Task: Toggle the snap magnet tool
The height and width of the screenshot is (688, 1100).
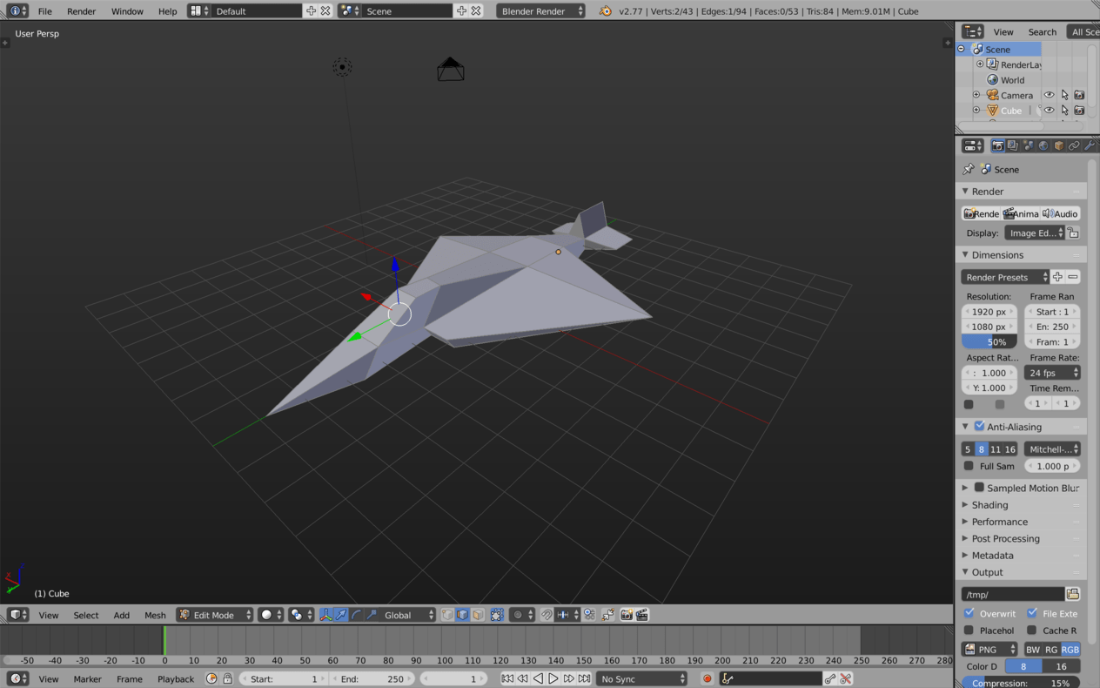Action: click(x=547, y=615)
